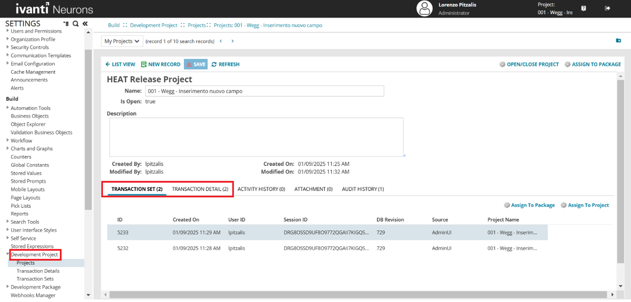Screen dimensions: 631x302
Task: Select transaction row with ID 5233
Action: [x=327, y=232]
